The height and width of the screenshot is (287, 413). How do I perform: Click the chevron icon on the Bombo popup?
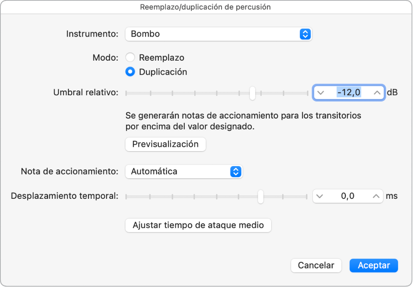305,34
